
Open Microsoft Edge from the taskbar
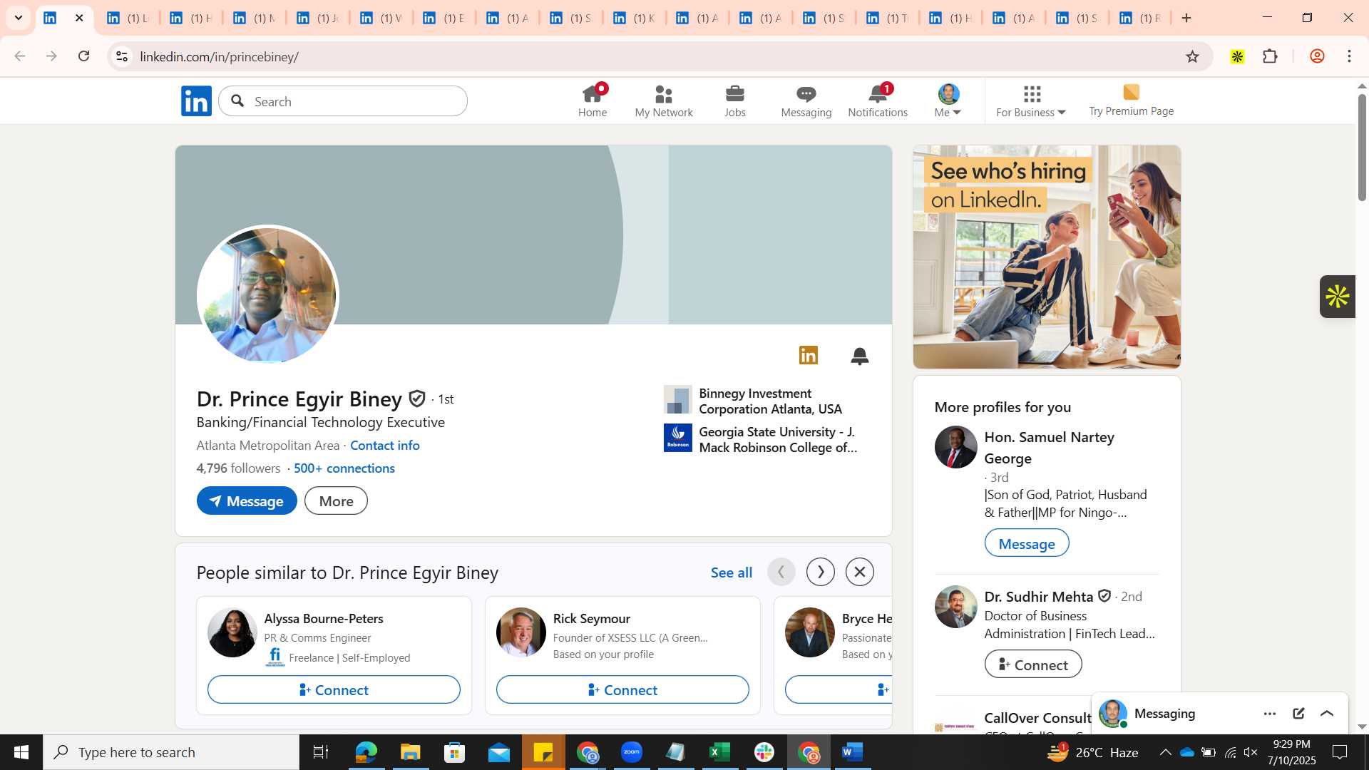coord(366,752)
